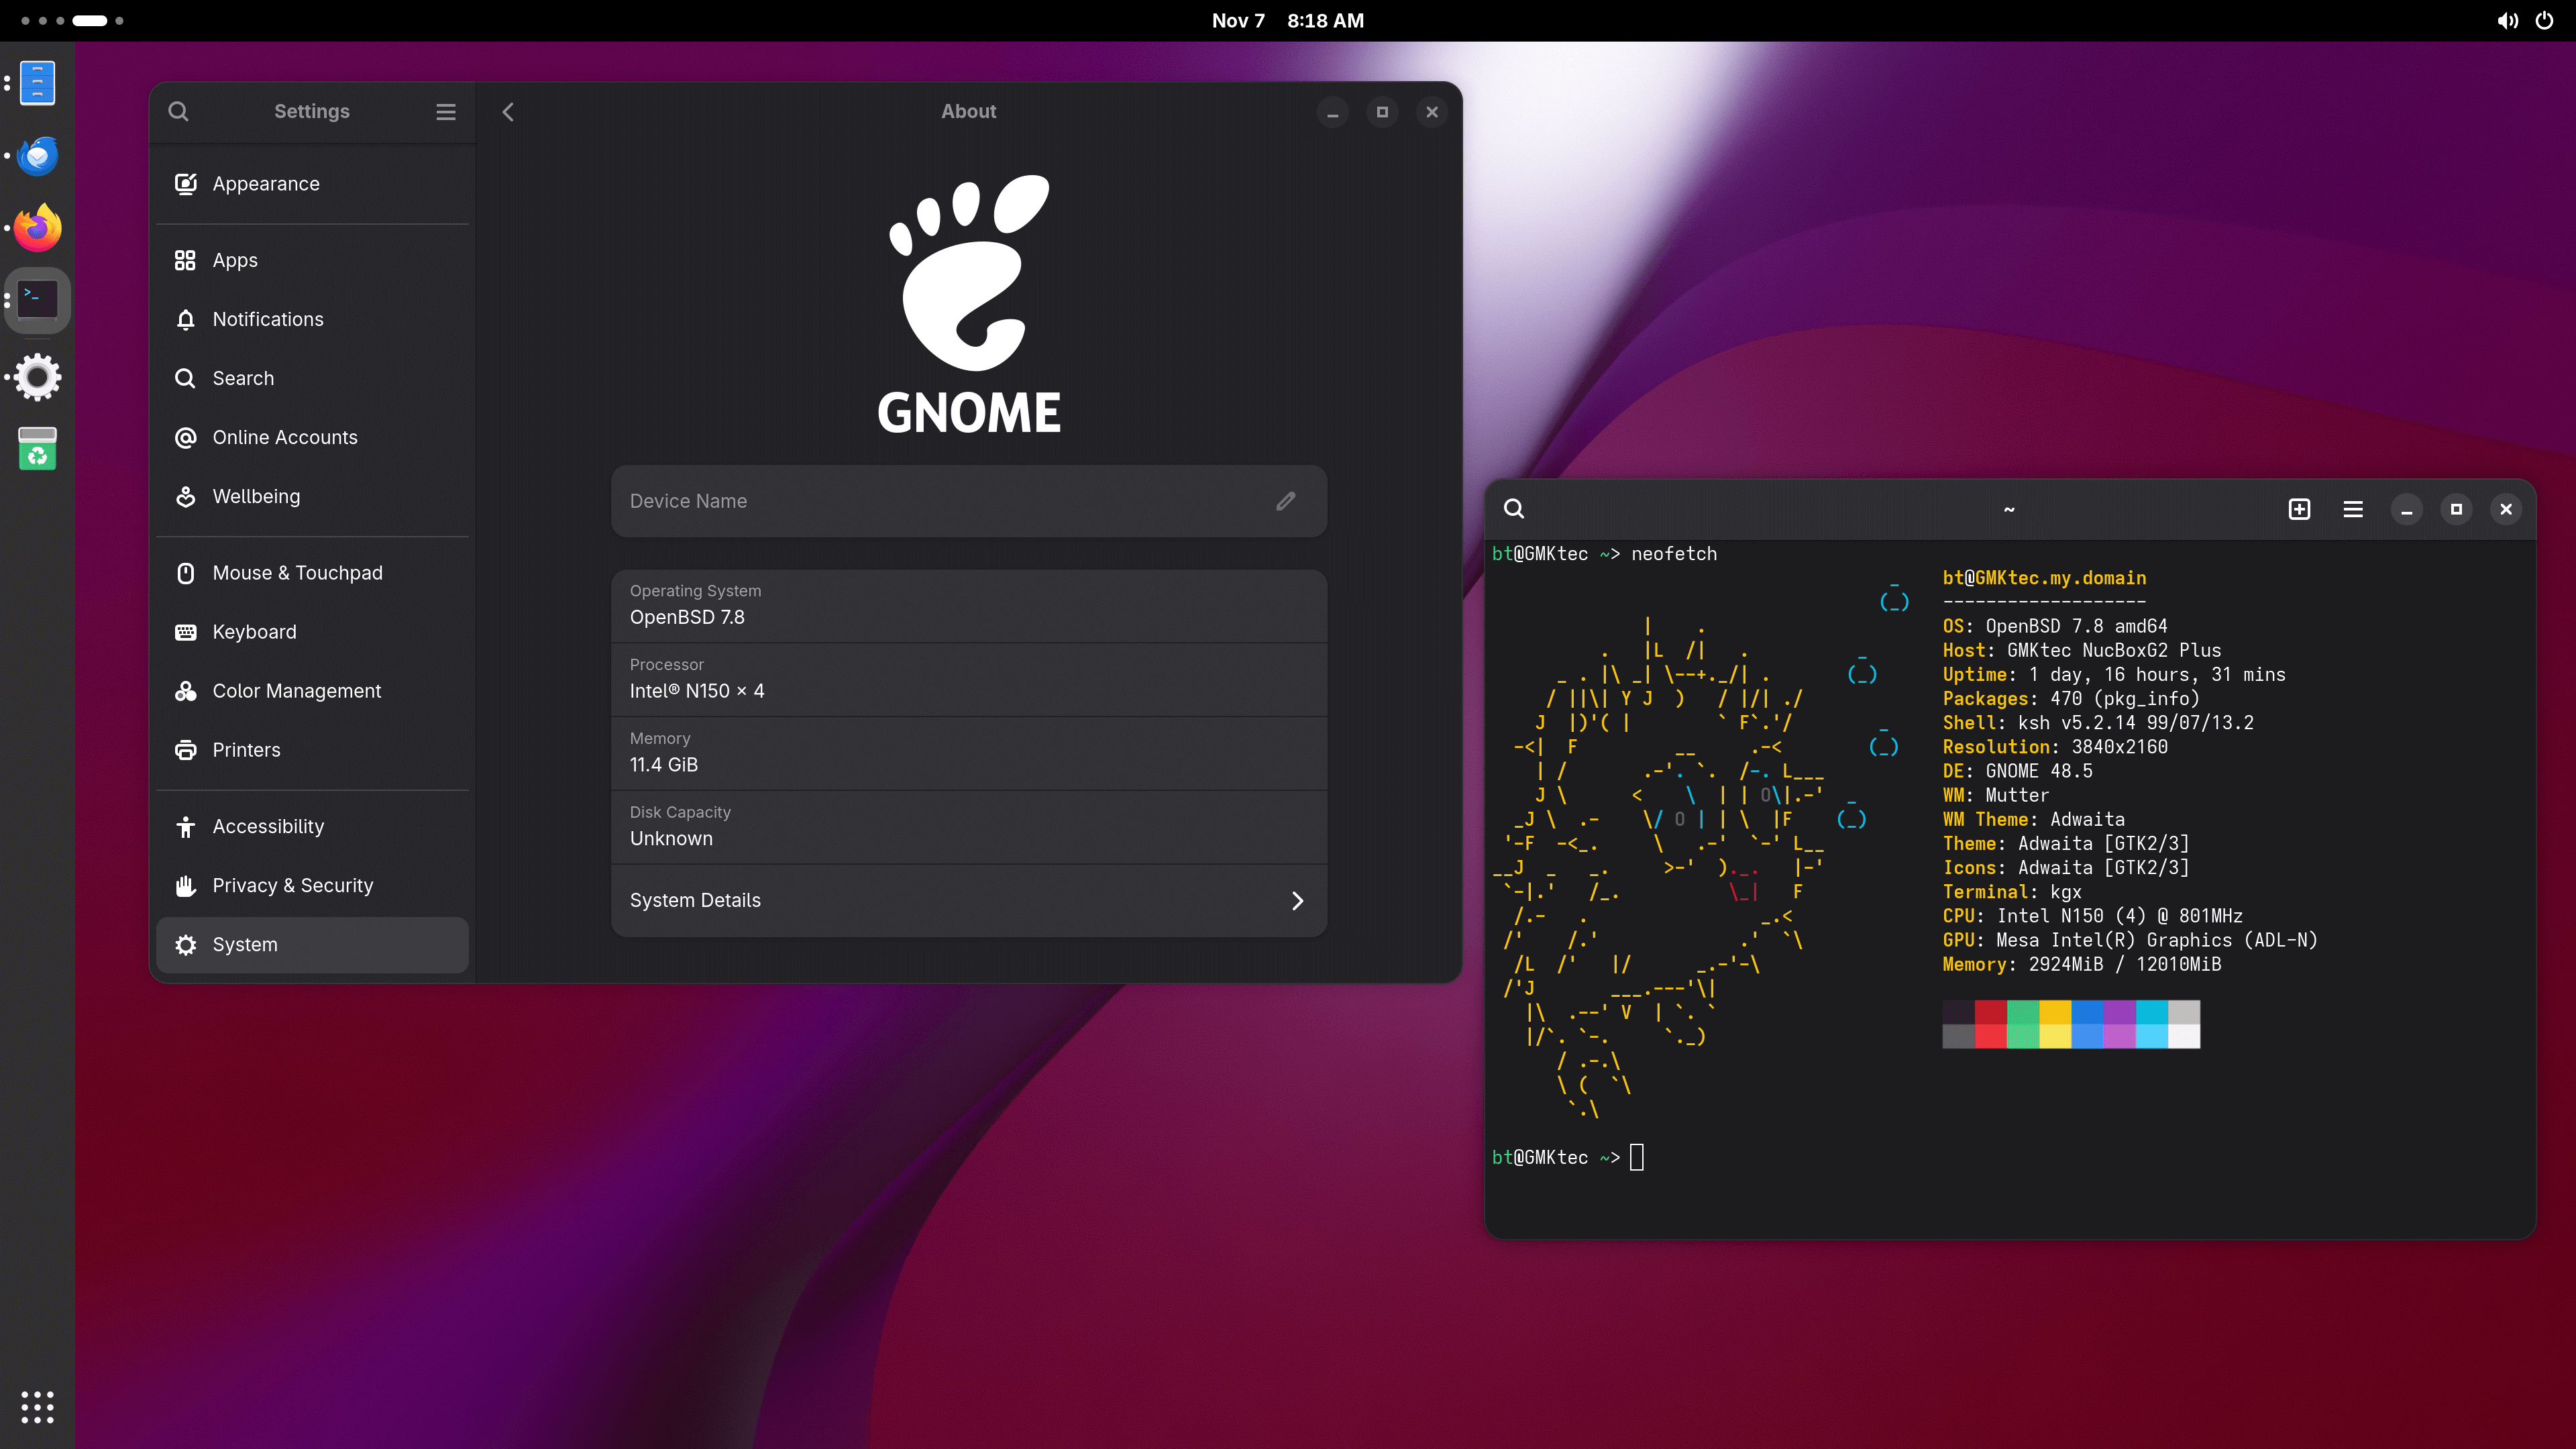Open the terminal search

point(1513,509)
